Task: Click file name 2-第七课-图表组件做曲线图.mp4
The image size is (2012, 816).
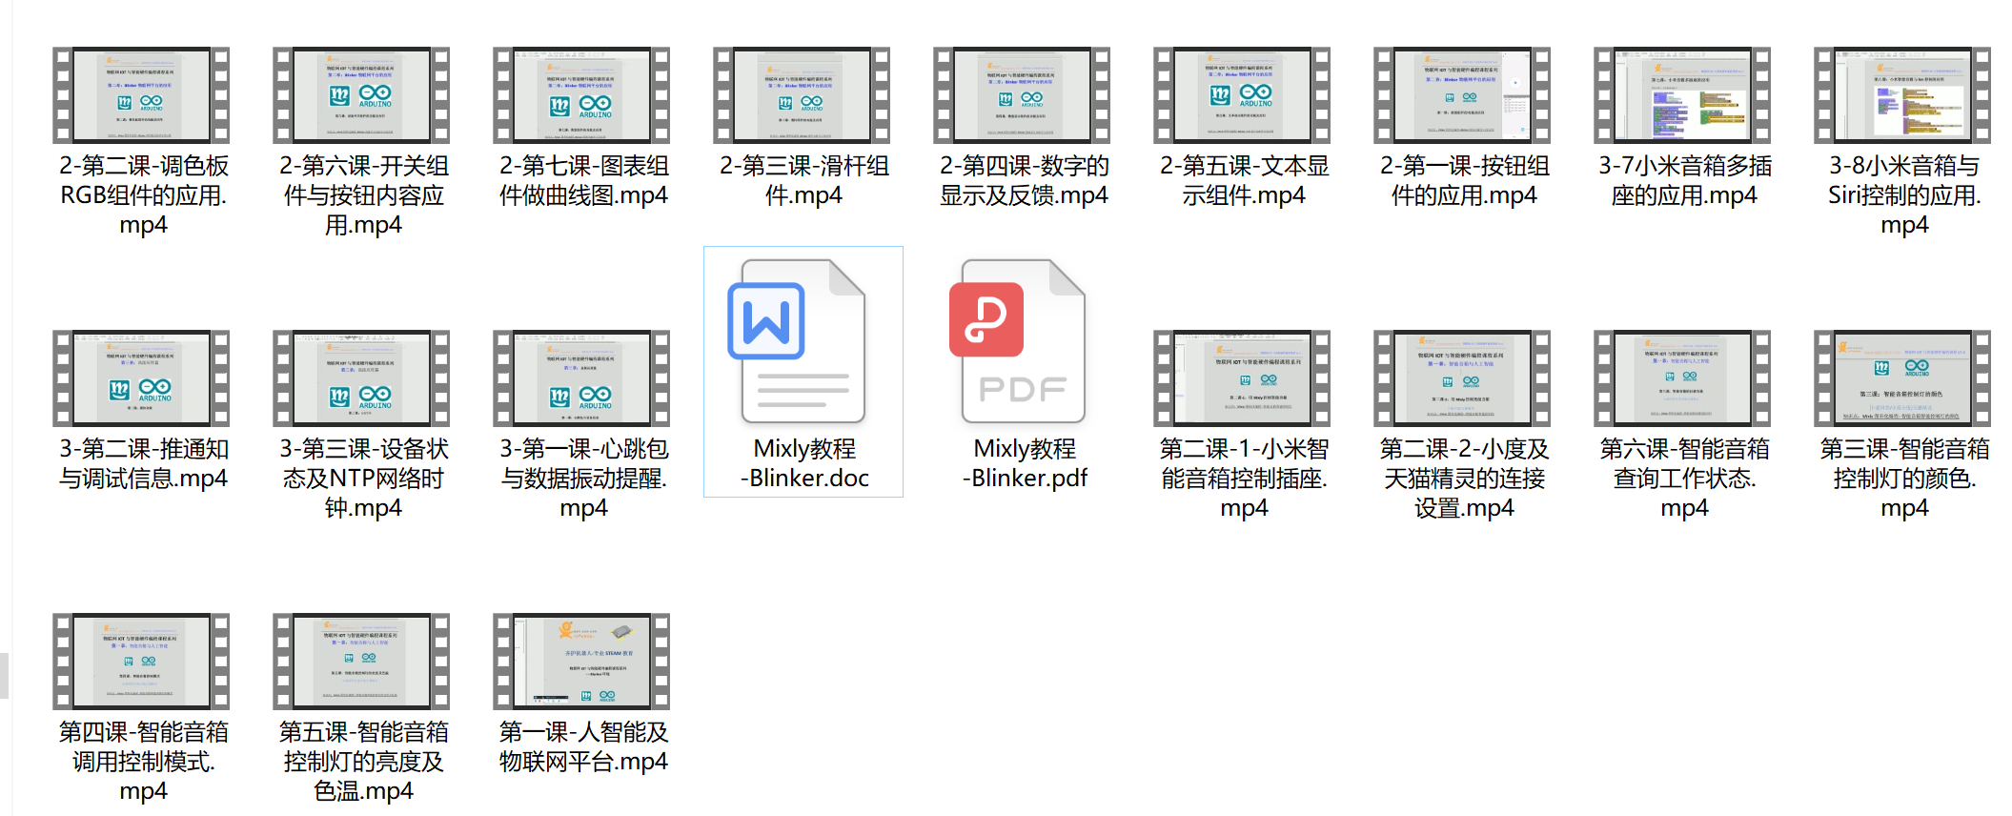Action: [583, 180]
